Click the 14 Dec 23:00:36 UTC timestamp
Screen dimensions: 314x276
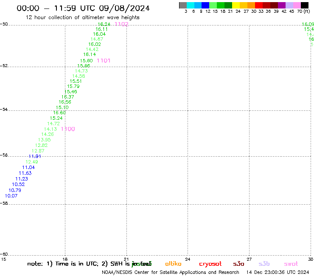pyautogui.click(x=278, y=273)
